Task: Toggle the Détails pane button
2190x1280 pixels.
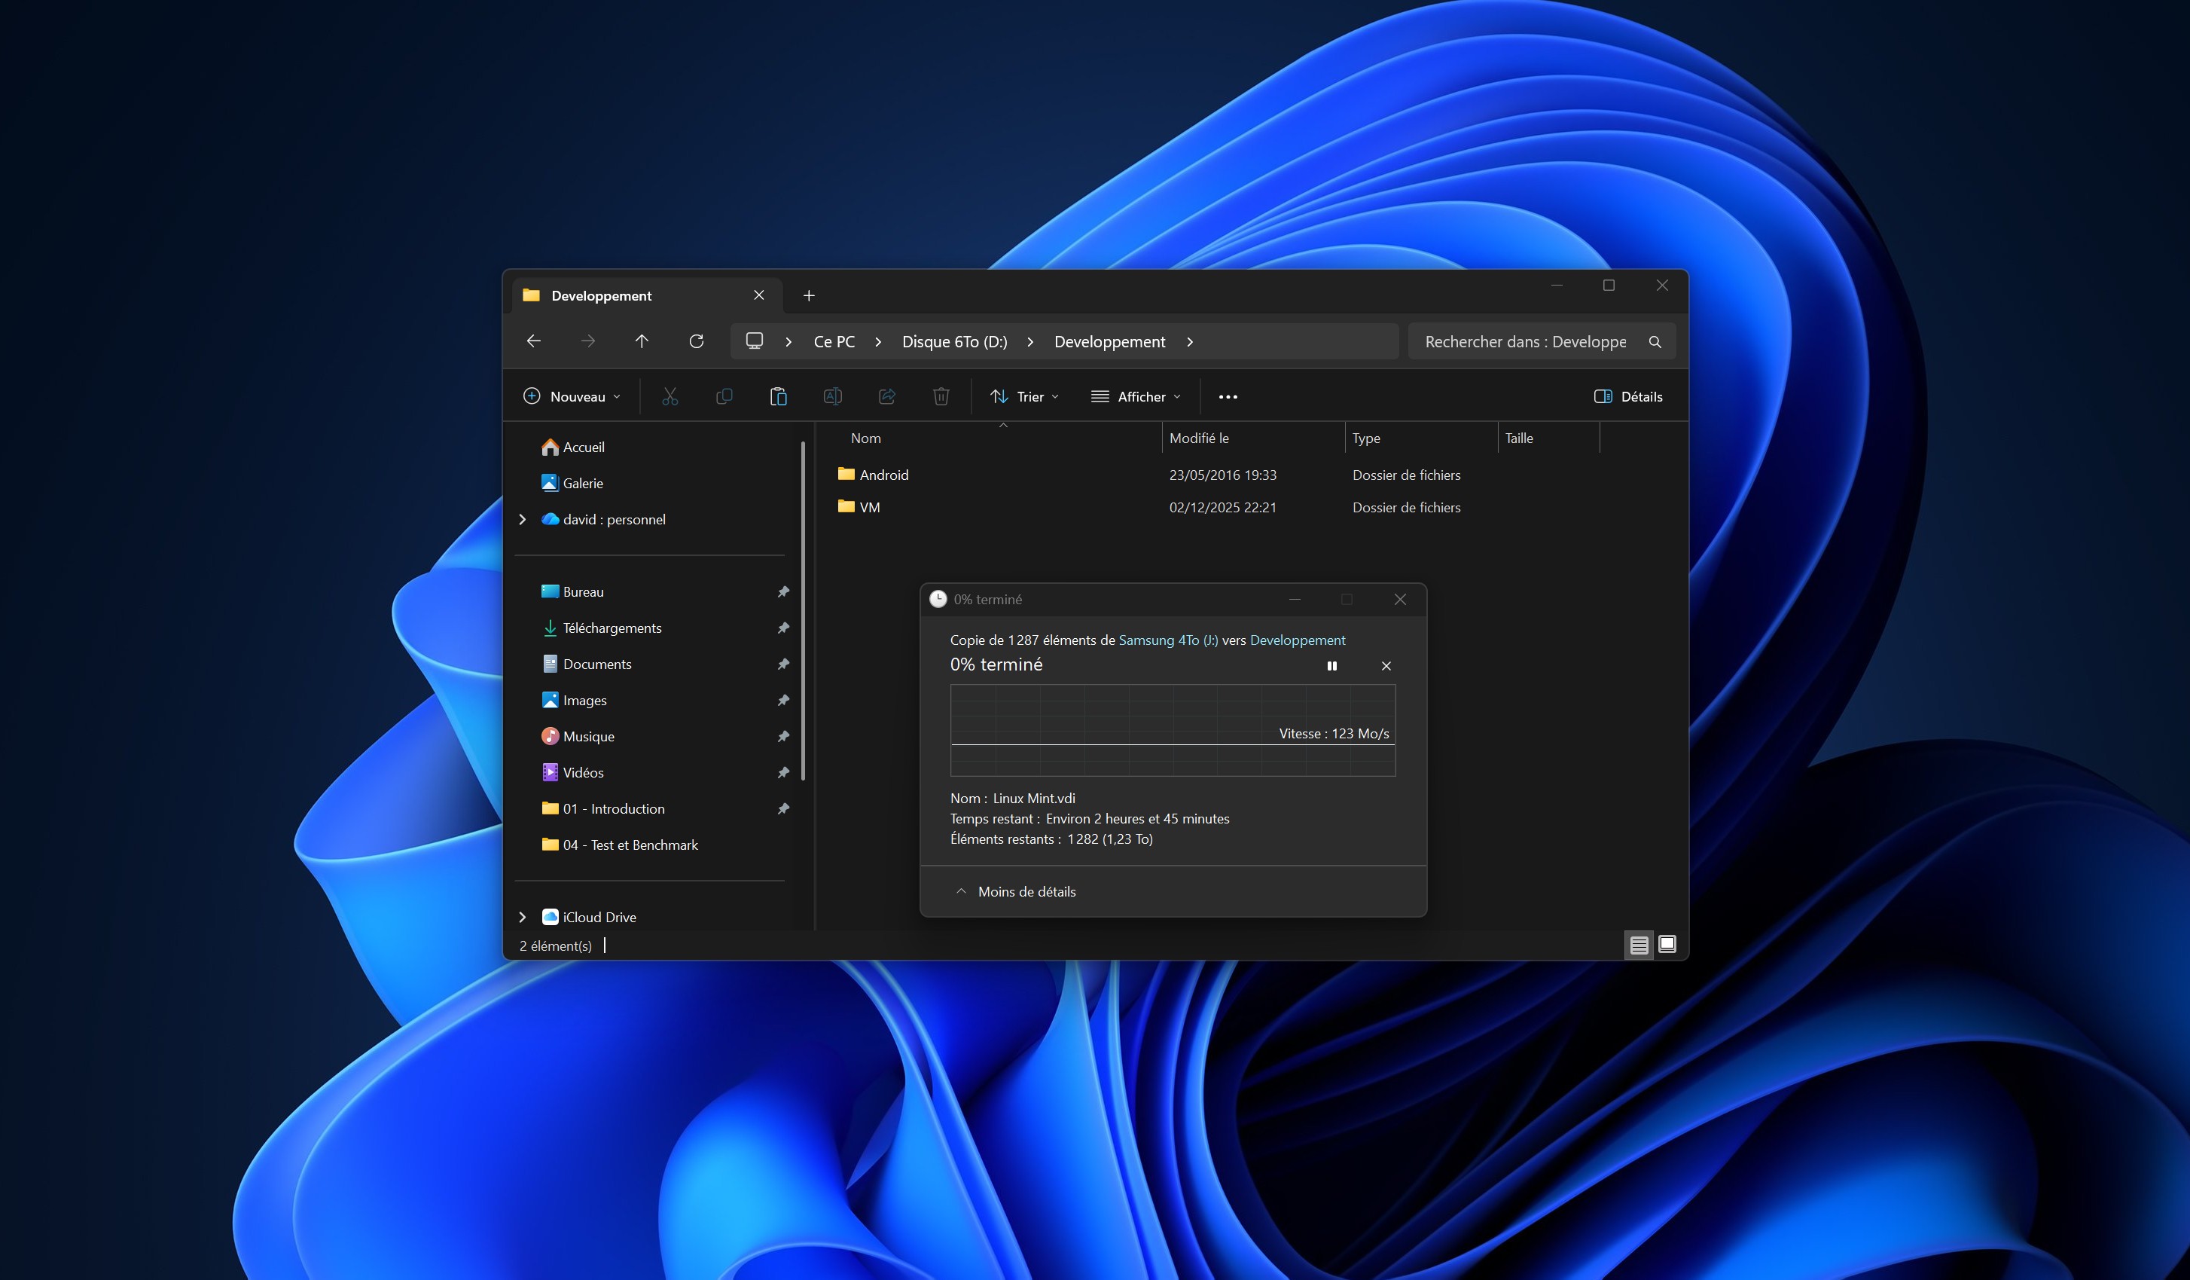Action: 1627,396
